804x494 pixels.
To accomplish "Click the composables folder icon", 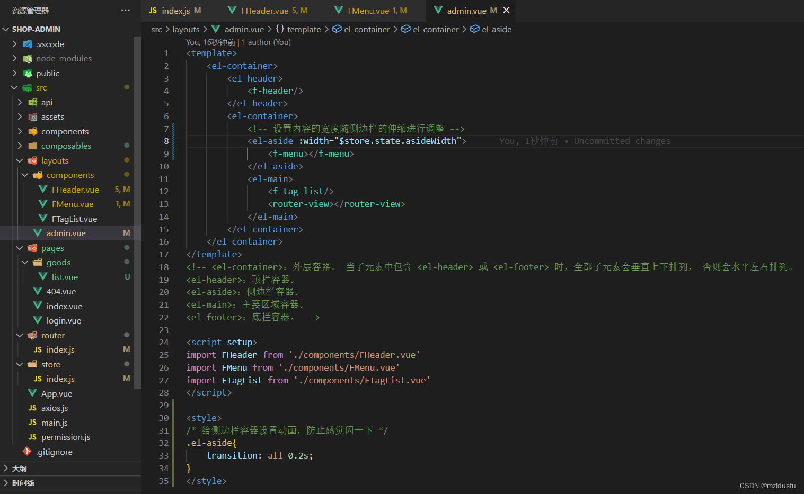I will pos(33,146).
